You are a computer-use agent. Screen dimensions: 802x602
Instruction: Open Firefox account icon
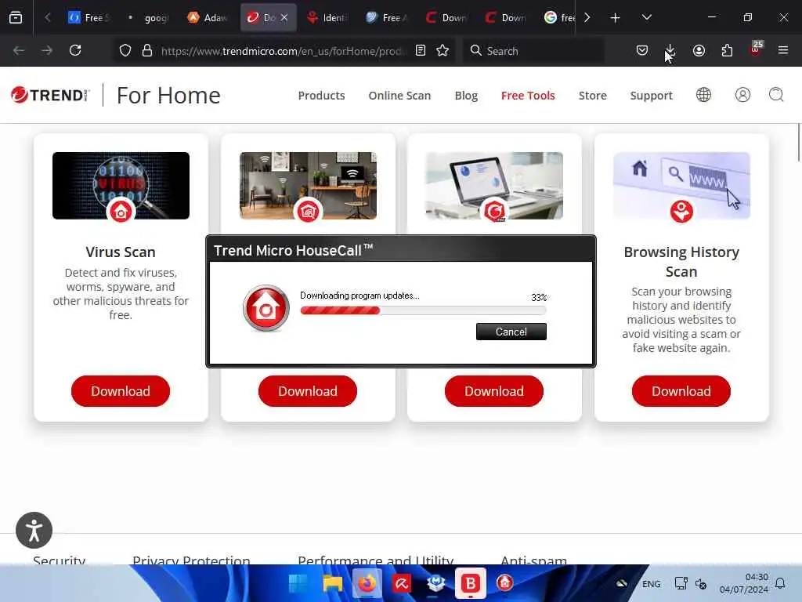(x=699, y=50)
